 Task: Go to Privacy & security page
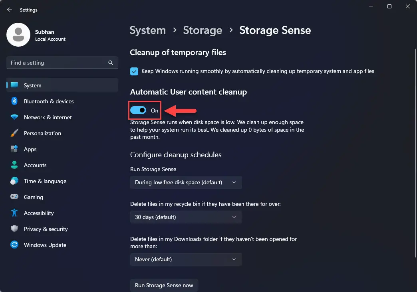point(62,229)
